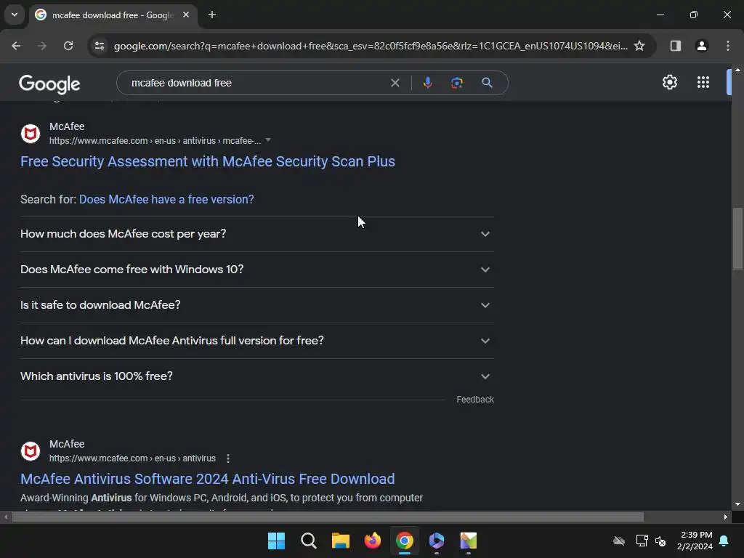Image resolution: width=744 pixels, height=558 pixels.
Task: Open the Chrome side panel
Action: point(675,46)
